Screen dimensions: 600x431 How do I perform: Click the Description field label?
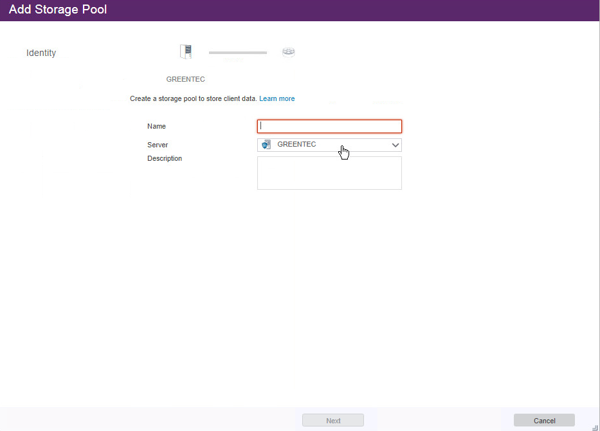pos(165,159)
